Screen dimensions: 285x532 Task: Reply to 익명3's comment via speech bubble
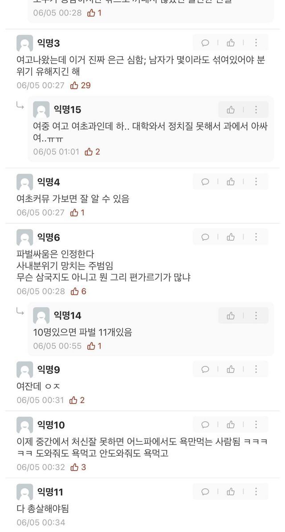[x=205, y=43]
